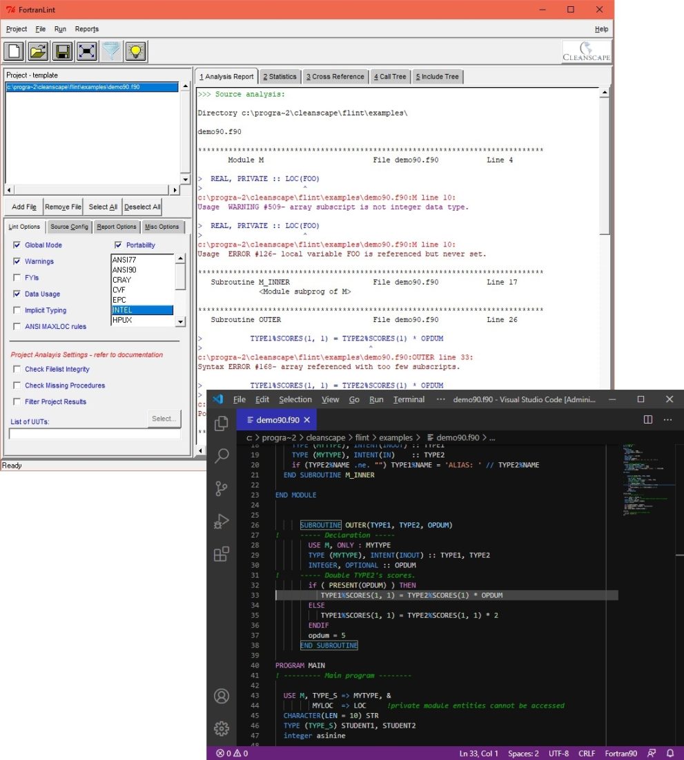
Task: Click the Select All button
Action: click(x=103, y=207)
